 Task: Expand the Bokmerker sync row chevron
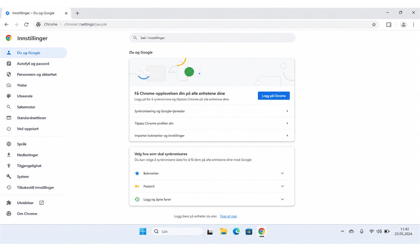[282, 173]
